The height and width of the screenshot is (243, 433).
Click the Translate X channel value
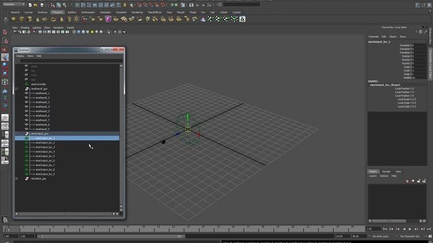coord(420,45)
